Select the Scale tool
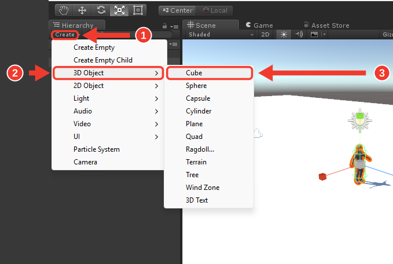Image resolution: width=393 pixels, height=264 pixels. [119, 10]
